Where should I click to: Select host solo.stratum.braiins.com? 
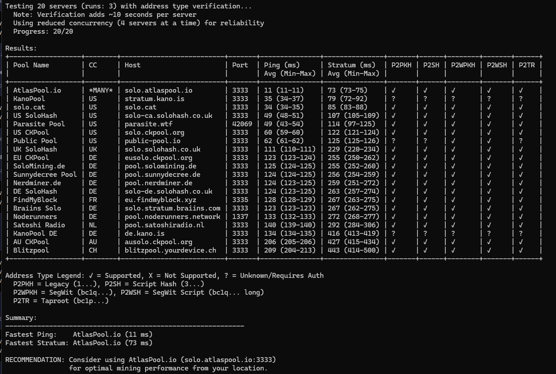point(172,208)
